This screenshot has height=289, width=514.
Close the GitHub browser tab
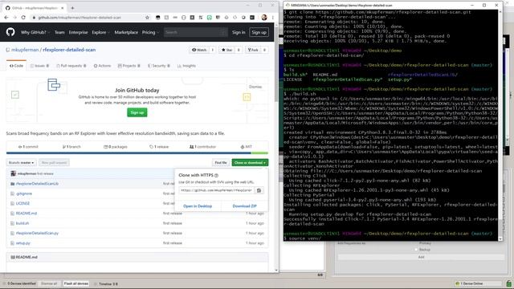[x=63, y=7]
